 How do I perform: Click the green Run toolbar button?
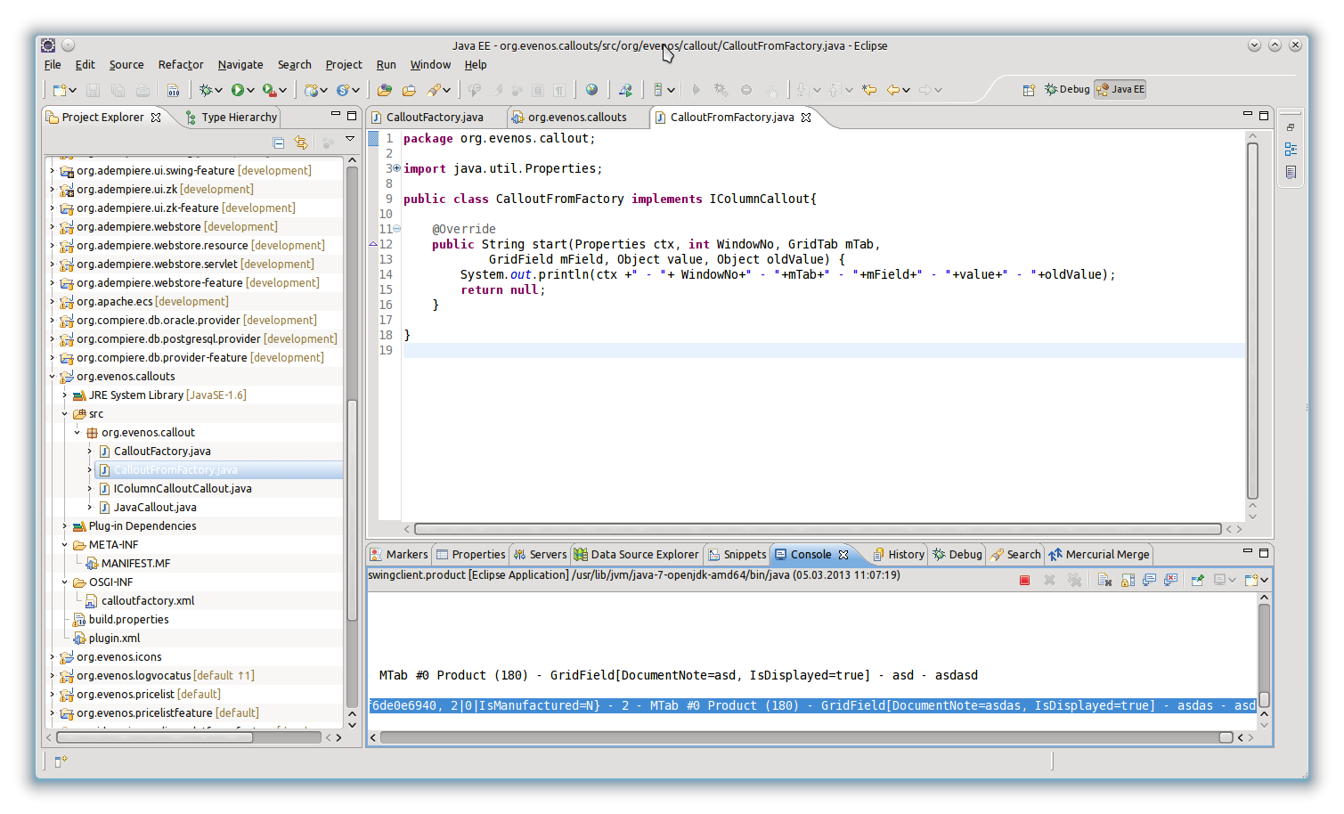click(238, 90)
